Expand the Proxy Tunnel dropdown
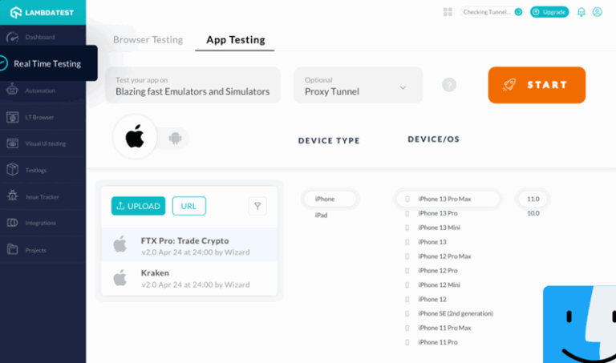This screenshot has width=616, height=363. pos(358,85)
